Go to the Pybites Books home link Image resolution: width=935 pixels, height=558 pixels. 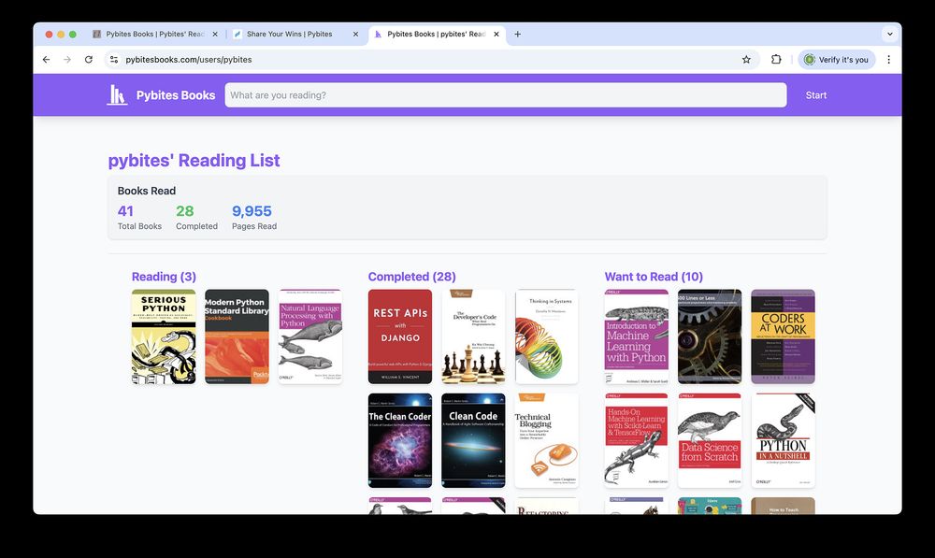[x=176, y=95]
